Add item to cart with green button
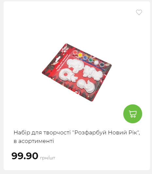152x174 pixels. [x=133, y=114]
